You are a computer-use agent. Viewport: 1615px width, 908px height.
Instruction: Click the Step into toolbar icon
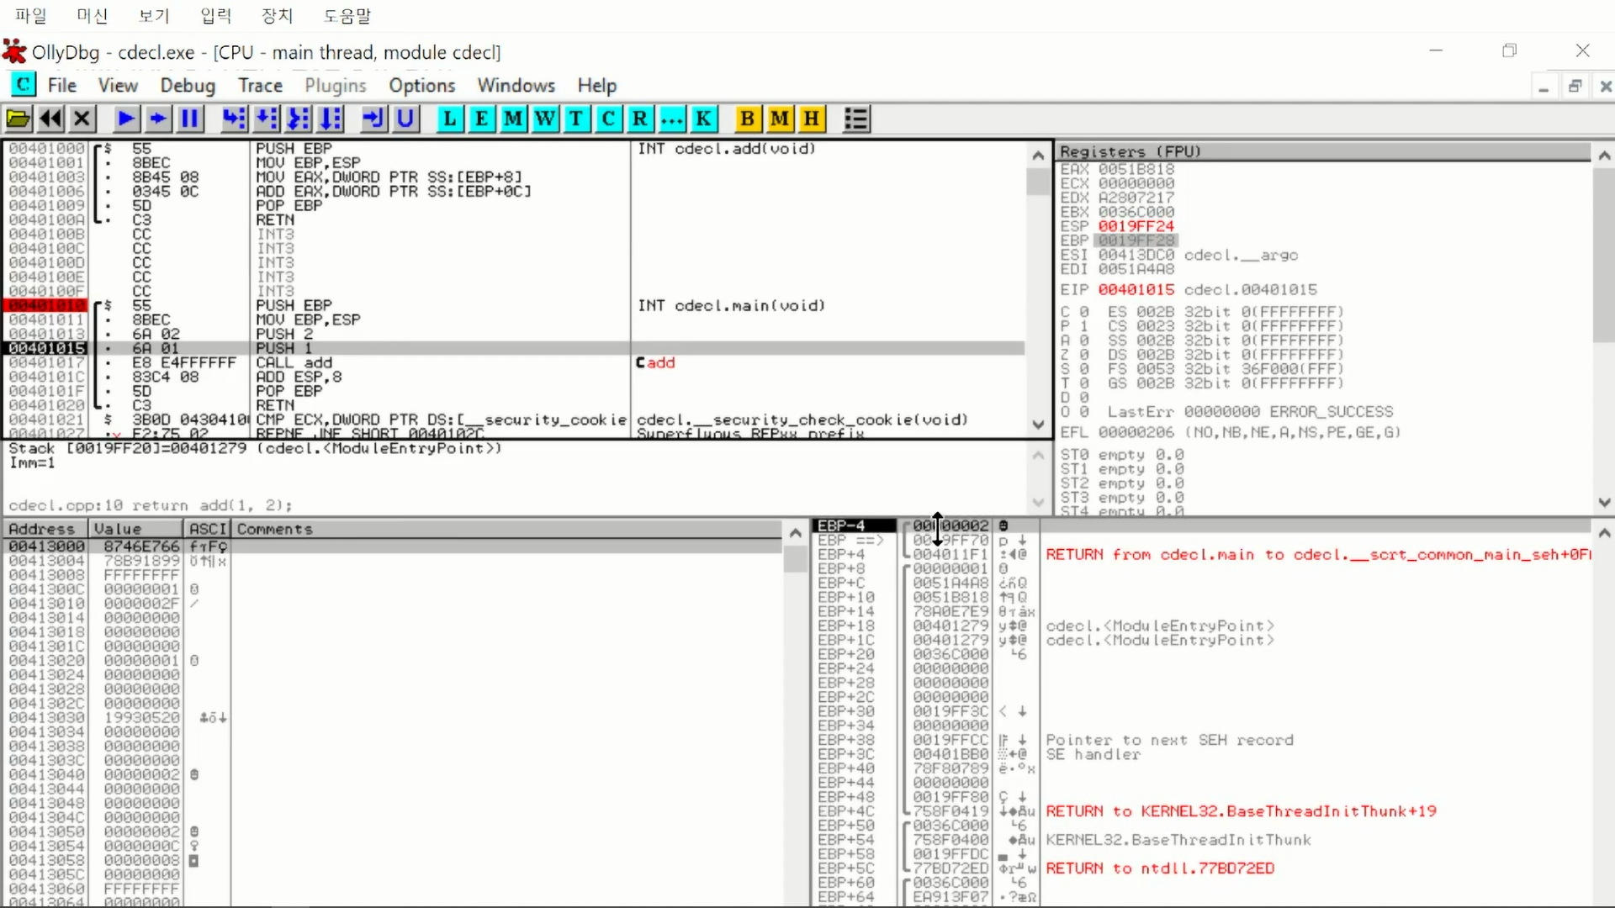point(235,119)
